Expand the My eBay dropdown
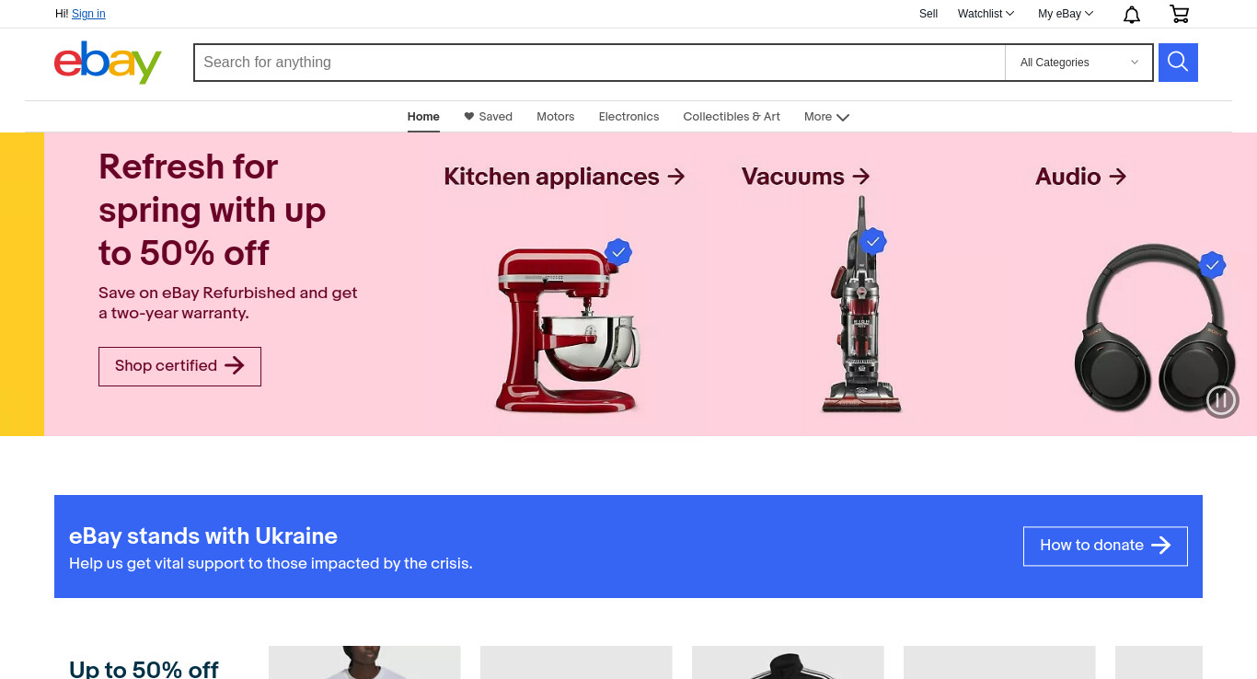The height and width of the screenshot is (679, 1257). 1066,14
